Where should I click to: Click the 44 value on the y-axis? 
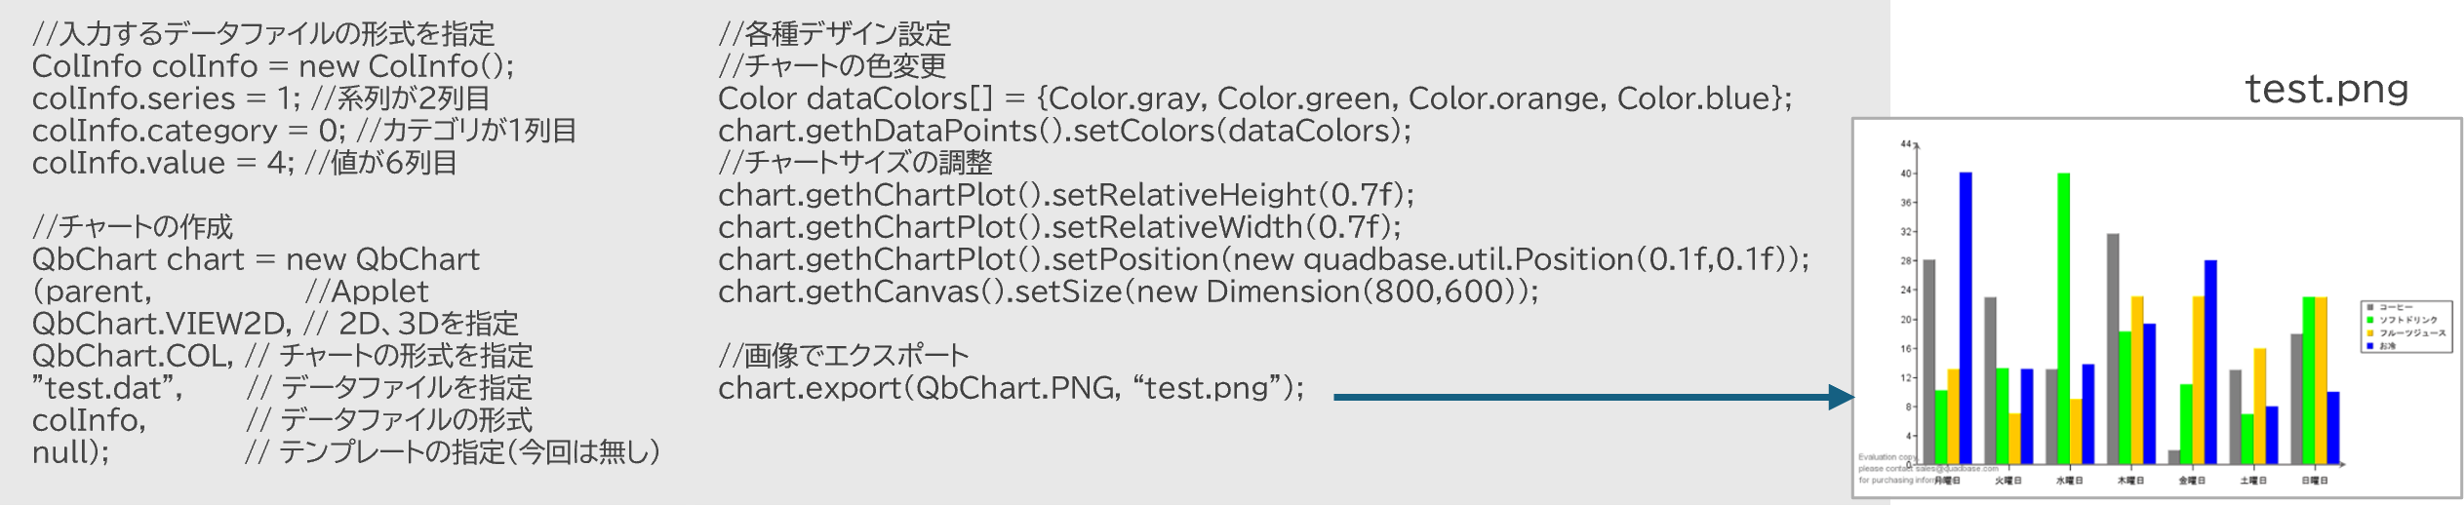pyautogui.click(x=1905, y=144)
